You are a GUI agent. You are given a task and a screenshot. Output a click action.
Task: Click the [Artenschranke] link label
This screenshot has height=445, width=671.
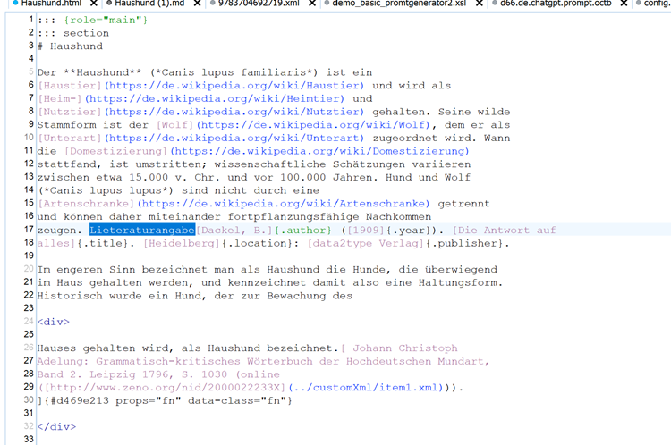click(86, 204)
